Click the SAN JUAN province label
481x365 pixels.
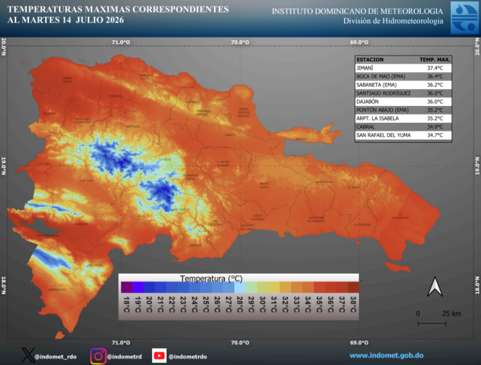[x=86, y=181]
